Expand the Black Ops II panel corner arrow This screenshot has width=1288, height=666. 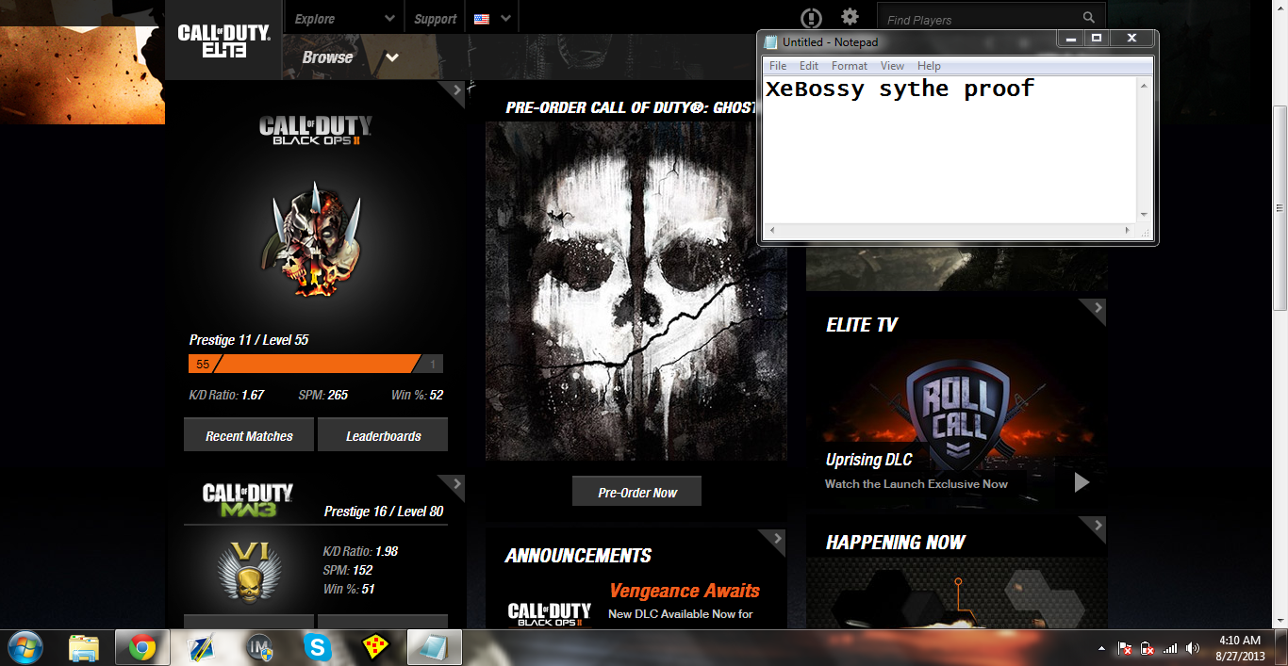456,89
